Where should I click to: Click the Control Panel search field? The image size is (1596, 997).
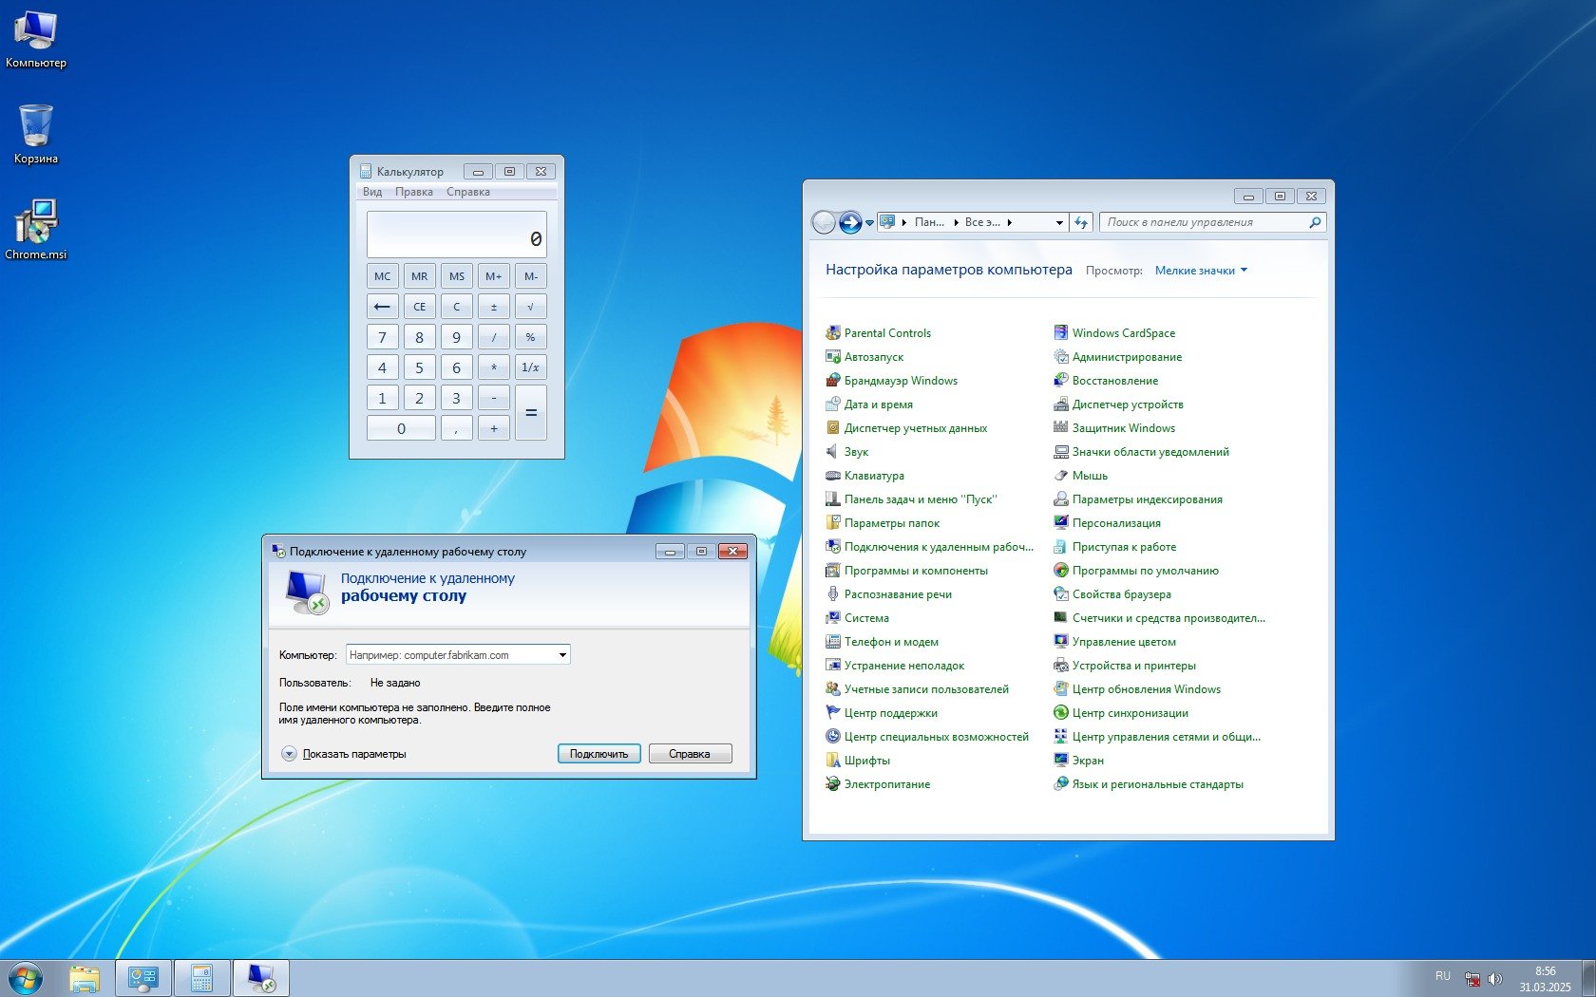coord(1205,222)
